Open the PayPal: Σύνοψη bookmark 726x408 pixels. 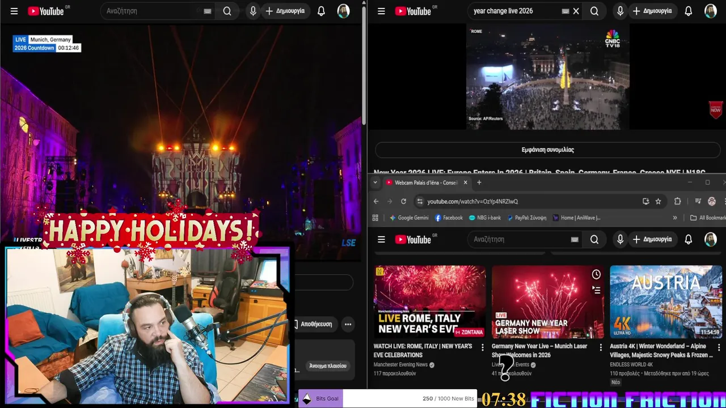click(527, 218)
